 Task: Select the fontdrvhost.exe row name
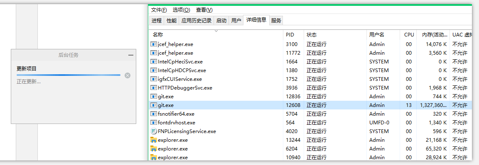coord(177,123)
